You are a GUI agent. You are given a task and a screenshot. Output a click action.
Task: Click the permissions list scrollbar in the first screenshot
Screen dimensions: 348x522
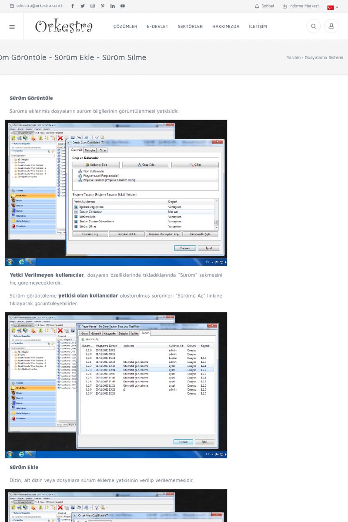217,214
